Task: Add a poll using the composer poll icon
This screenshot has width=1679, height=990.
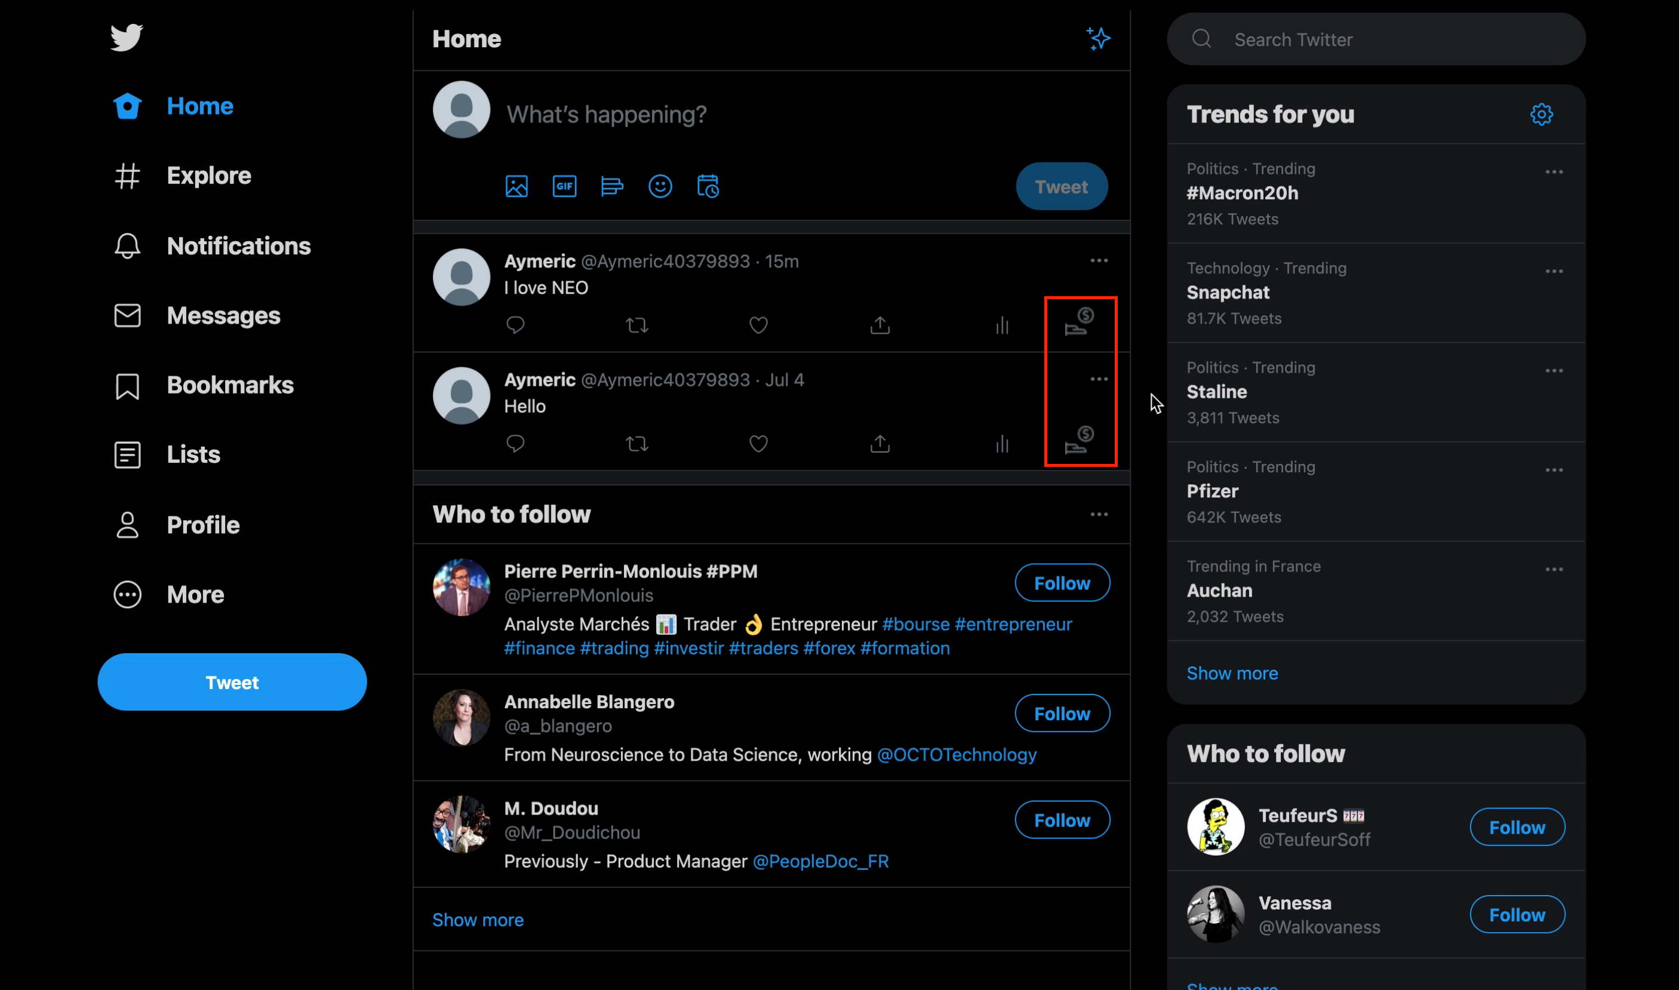Action: pyautogui.click(x=611, y=186)
